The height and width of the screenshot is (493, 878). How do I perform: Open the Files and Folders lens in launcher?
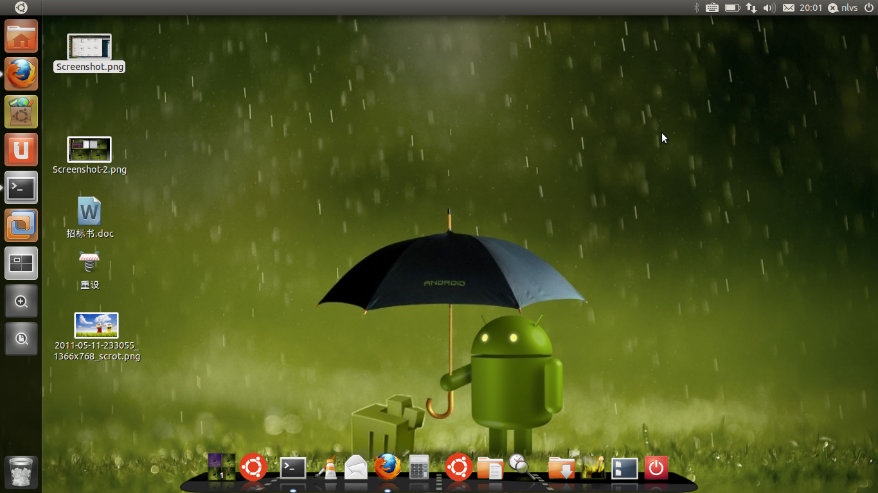21,339
